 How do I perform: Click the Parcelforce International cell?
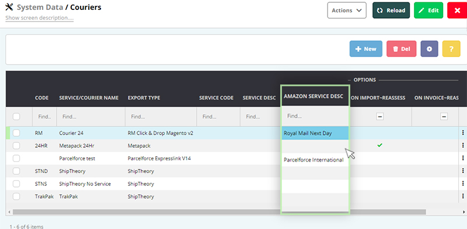point(315,160)
